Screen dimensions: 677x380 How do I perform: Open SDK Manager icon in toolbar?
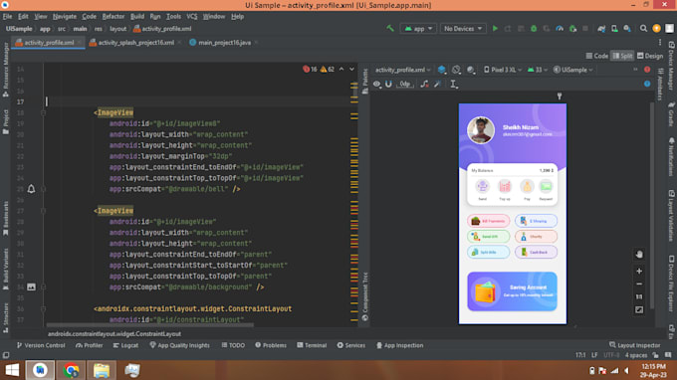[x=627, y=29]
